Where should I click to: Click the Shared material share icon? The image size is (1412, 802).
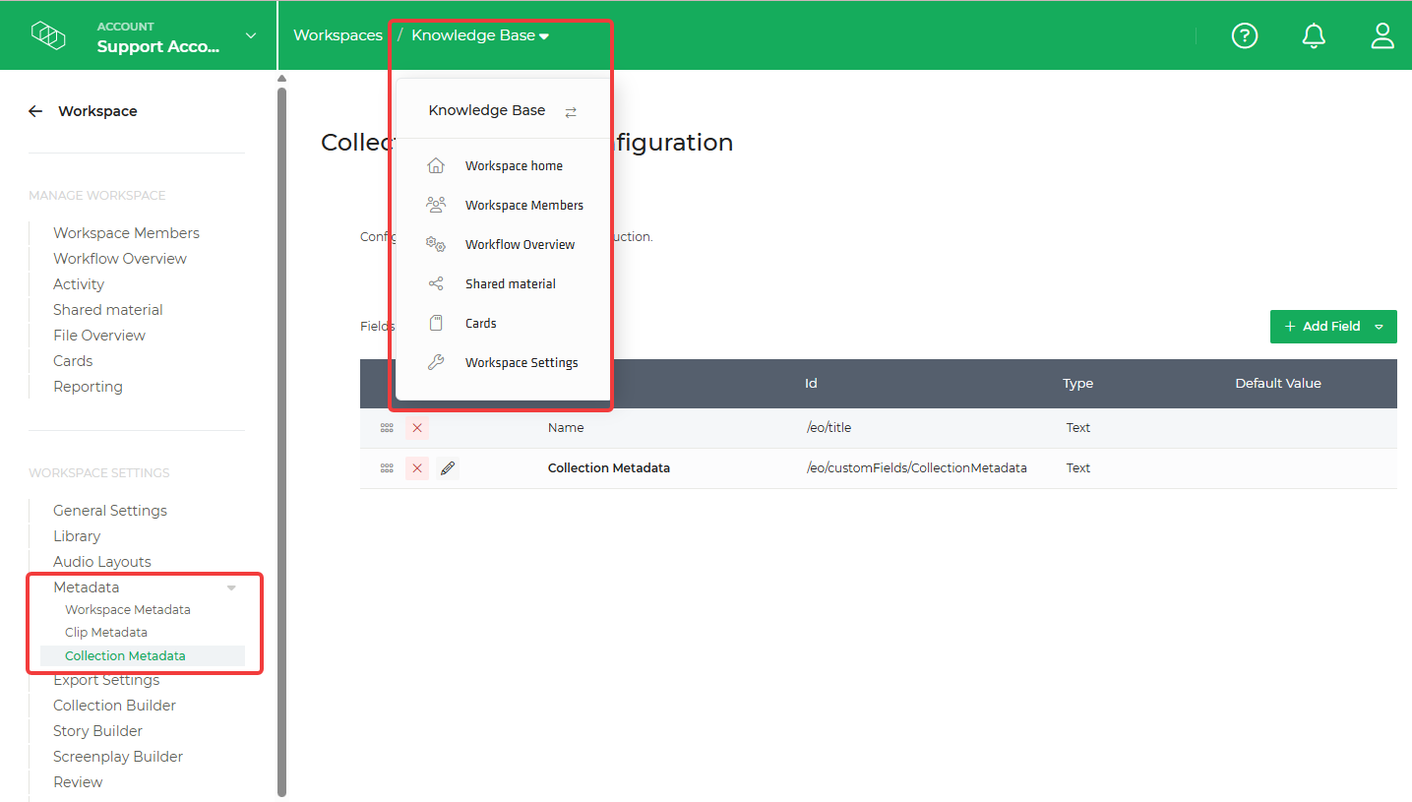[x=436, y=283]
